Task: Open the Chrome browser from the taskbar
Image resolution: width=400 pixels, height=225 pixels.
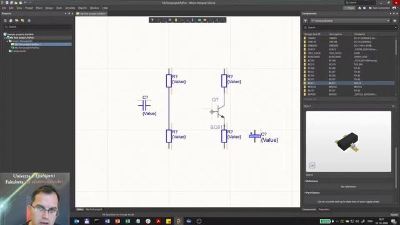Action: tap(148, 221)
